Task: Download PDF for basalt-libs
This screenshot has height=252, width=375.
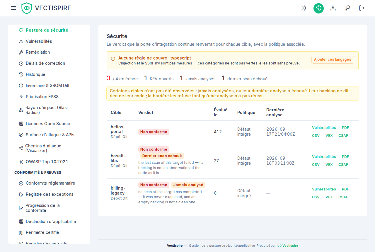Action: 345,157
